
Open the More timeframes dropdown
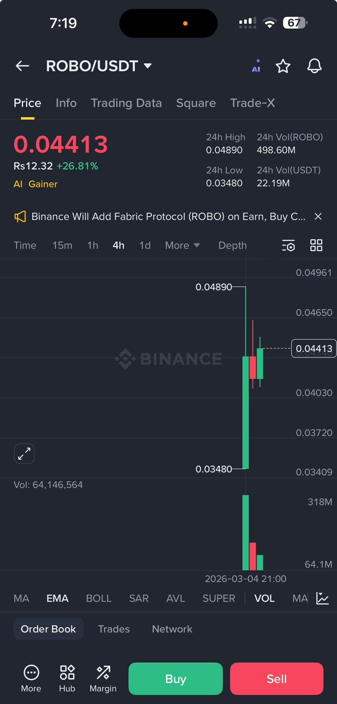tap(183, 246)
